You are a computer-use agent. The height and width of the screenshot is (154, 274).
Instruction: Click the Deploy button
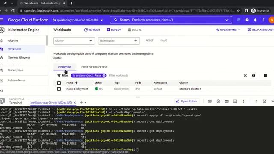coord(114,30)
